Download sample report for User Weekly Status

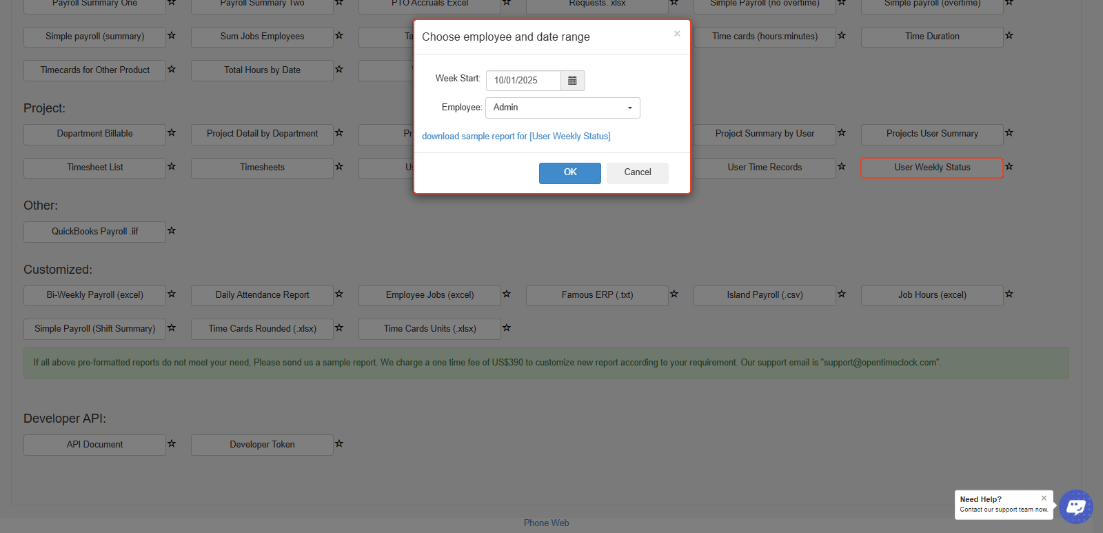point(516,137)
